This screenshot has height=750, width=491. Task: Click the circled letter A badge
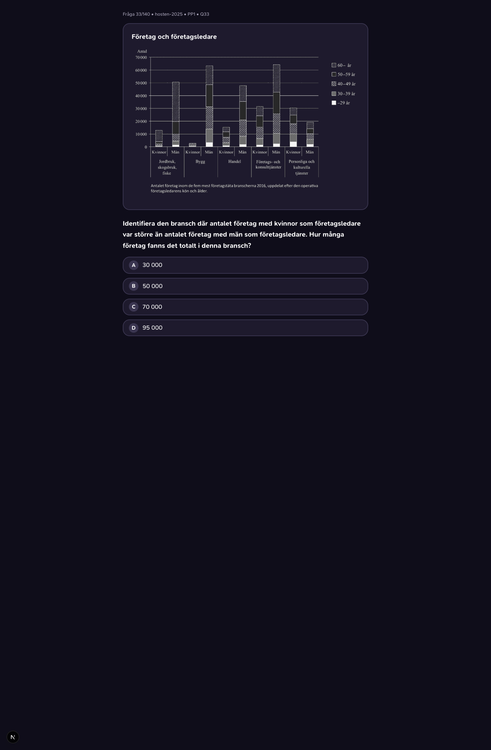[134, 265]
